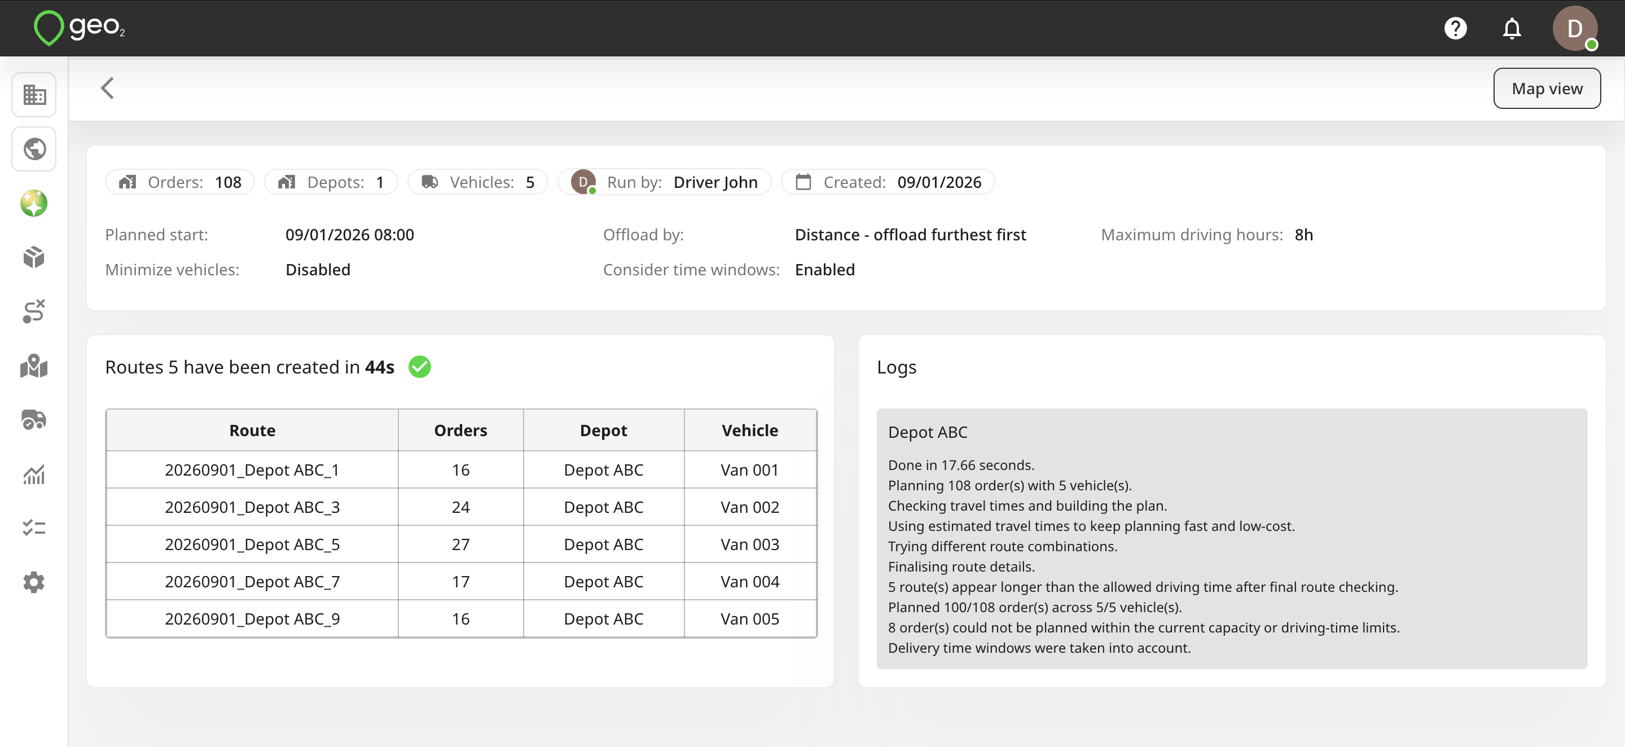Open the truck vehicles sidebar icon

pos(34,420)
